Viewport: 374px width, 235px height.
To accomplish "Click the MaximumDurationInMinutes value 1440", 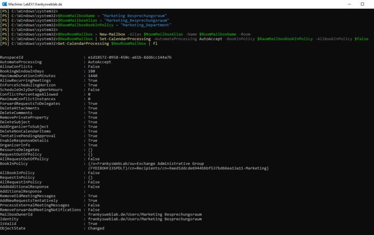I will pyautogui.click(x=93, y=76).
